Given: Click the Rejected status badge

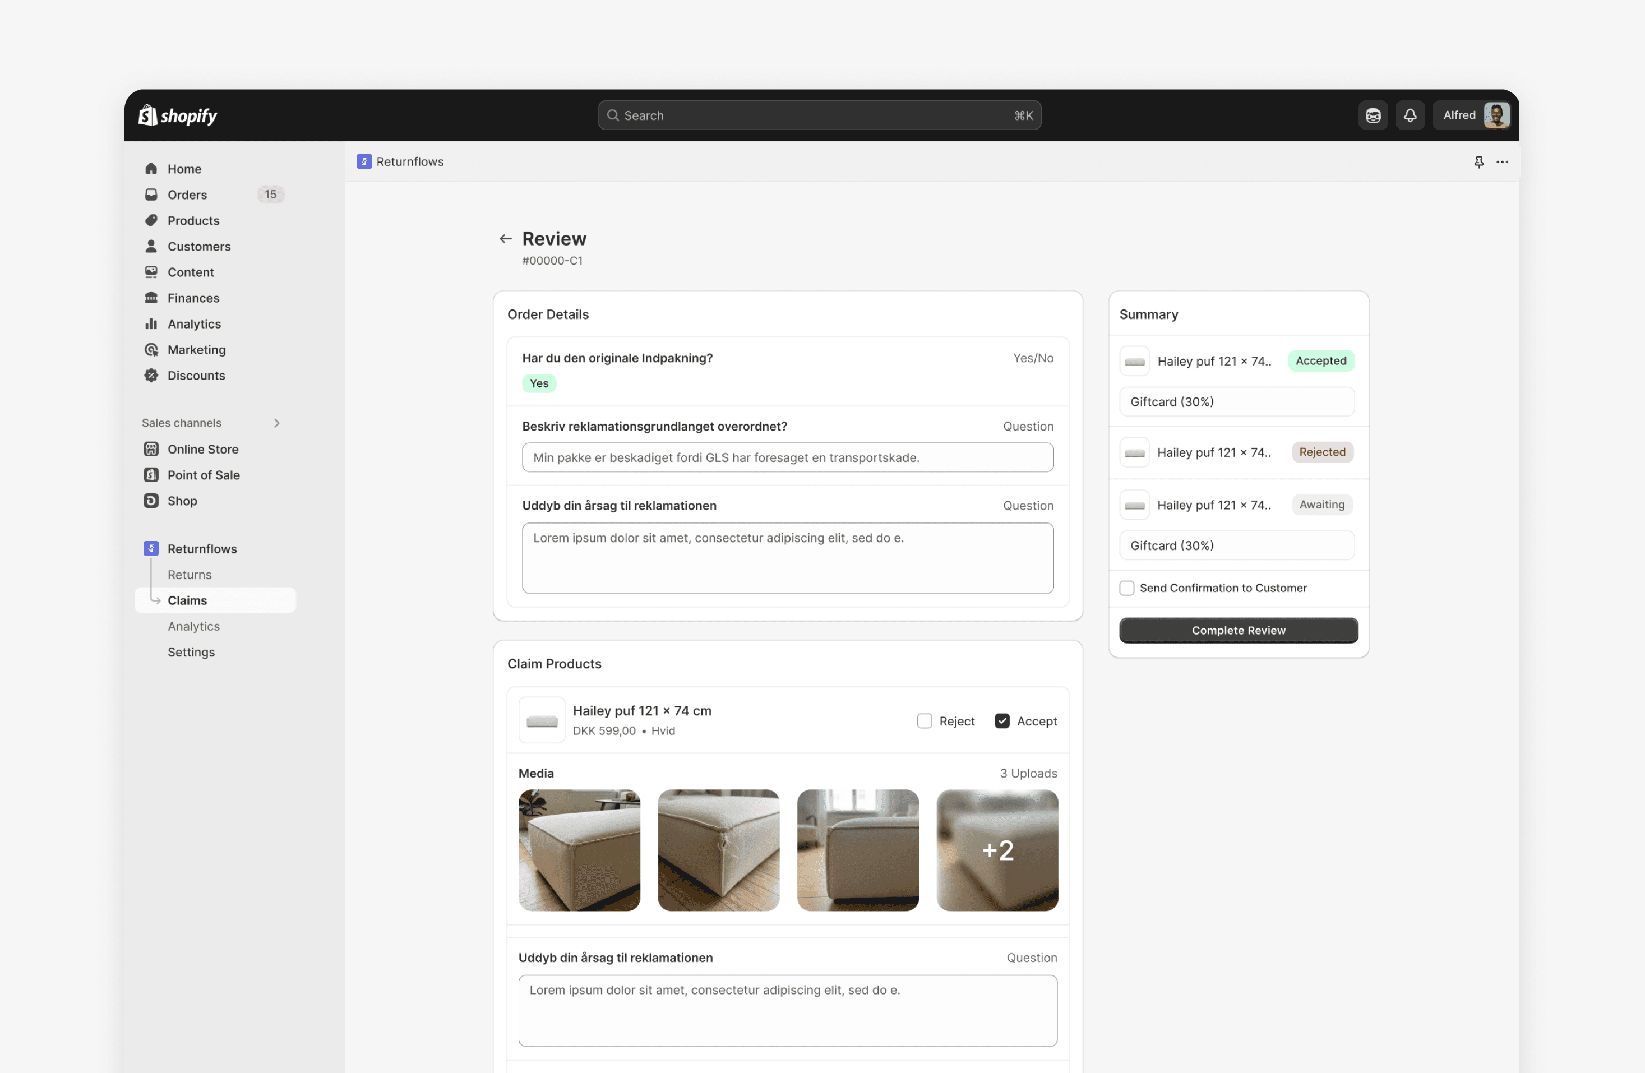Looking at the screenshot, I should tap(1322, 452).
